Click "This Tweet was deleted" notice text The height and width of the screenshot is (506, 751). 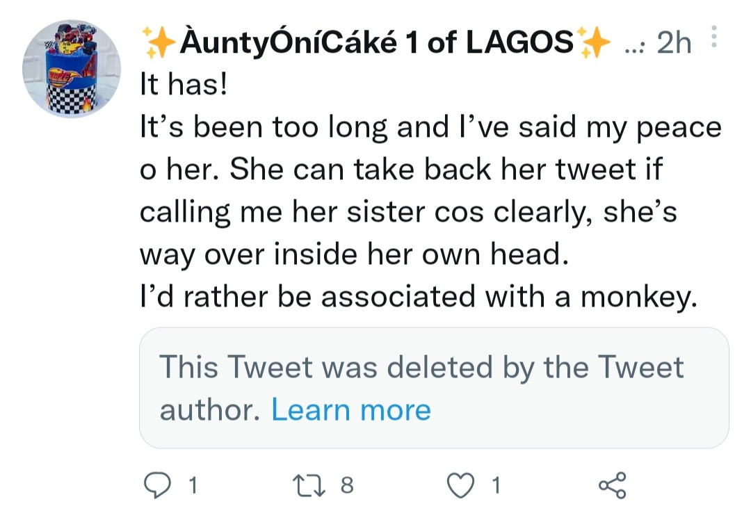point(421,366)
